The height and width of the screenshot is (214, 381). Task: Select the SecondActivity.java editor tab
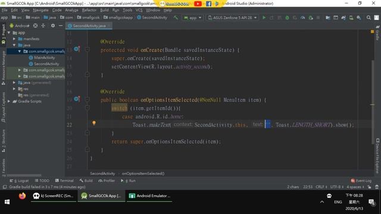click(x=89, y=26)
